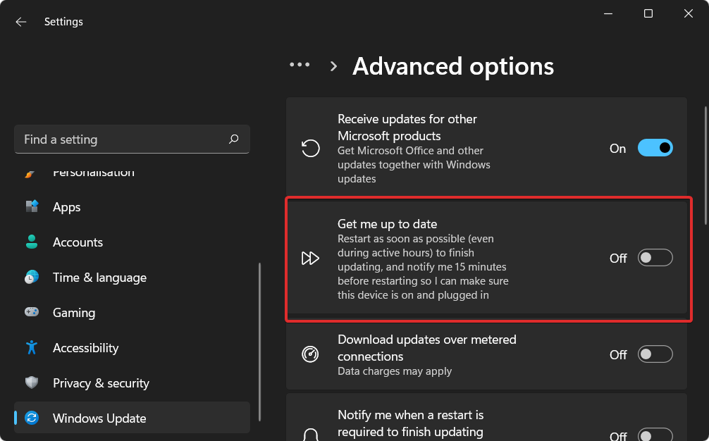Open Privacy & security settings
This screenshot has width=709, height=441.
point(132,383)
